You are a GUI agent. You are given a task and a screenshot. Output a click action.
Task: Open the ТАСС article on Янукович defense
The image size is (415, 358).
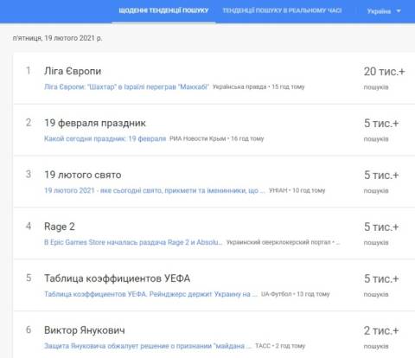point(148,346)
